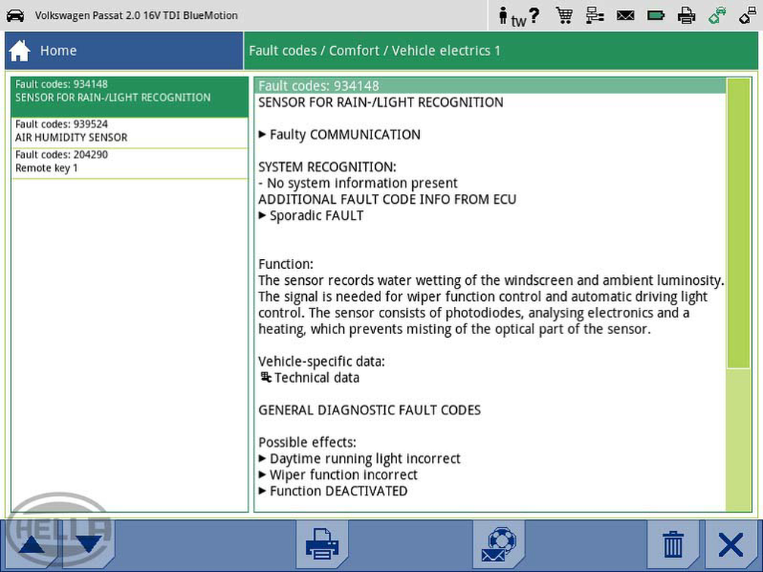This screenshot has height=572, width=763.
Task: Click the car icon beside vehicle name
Action: (15, 15)
